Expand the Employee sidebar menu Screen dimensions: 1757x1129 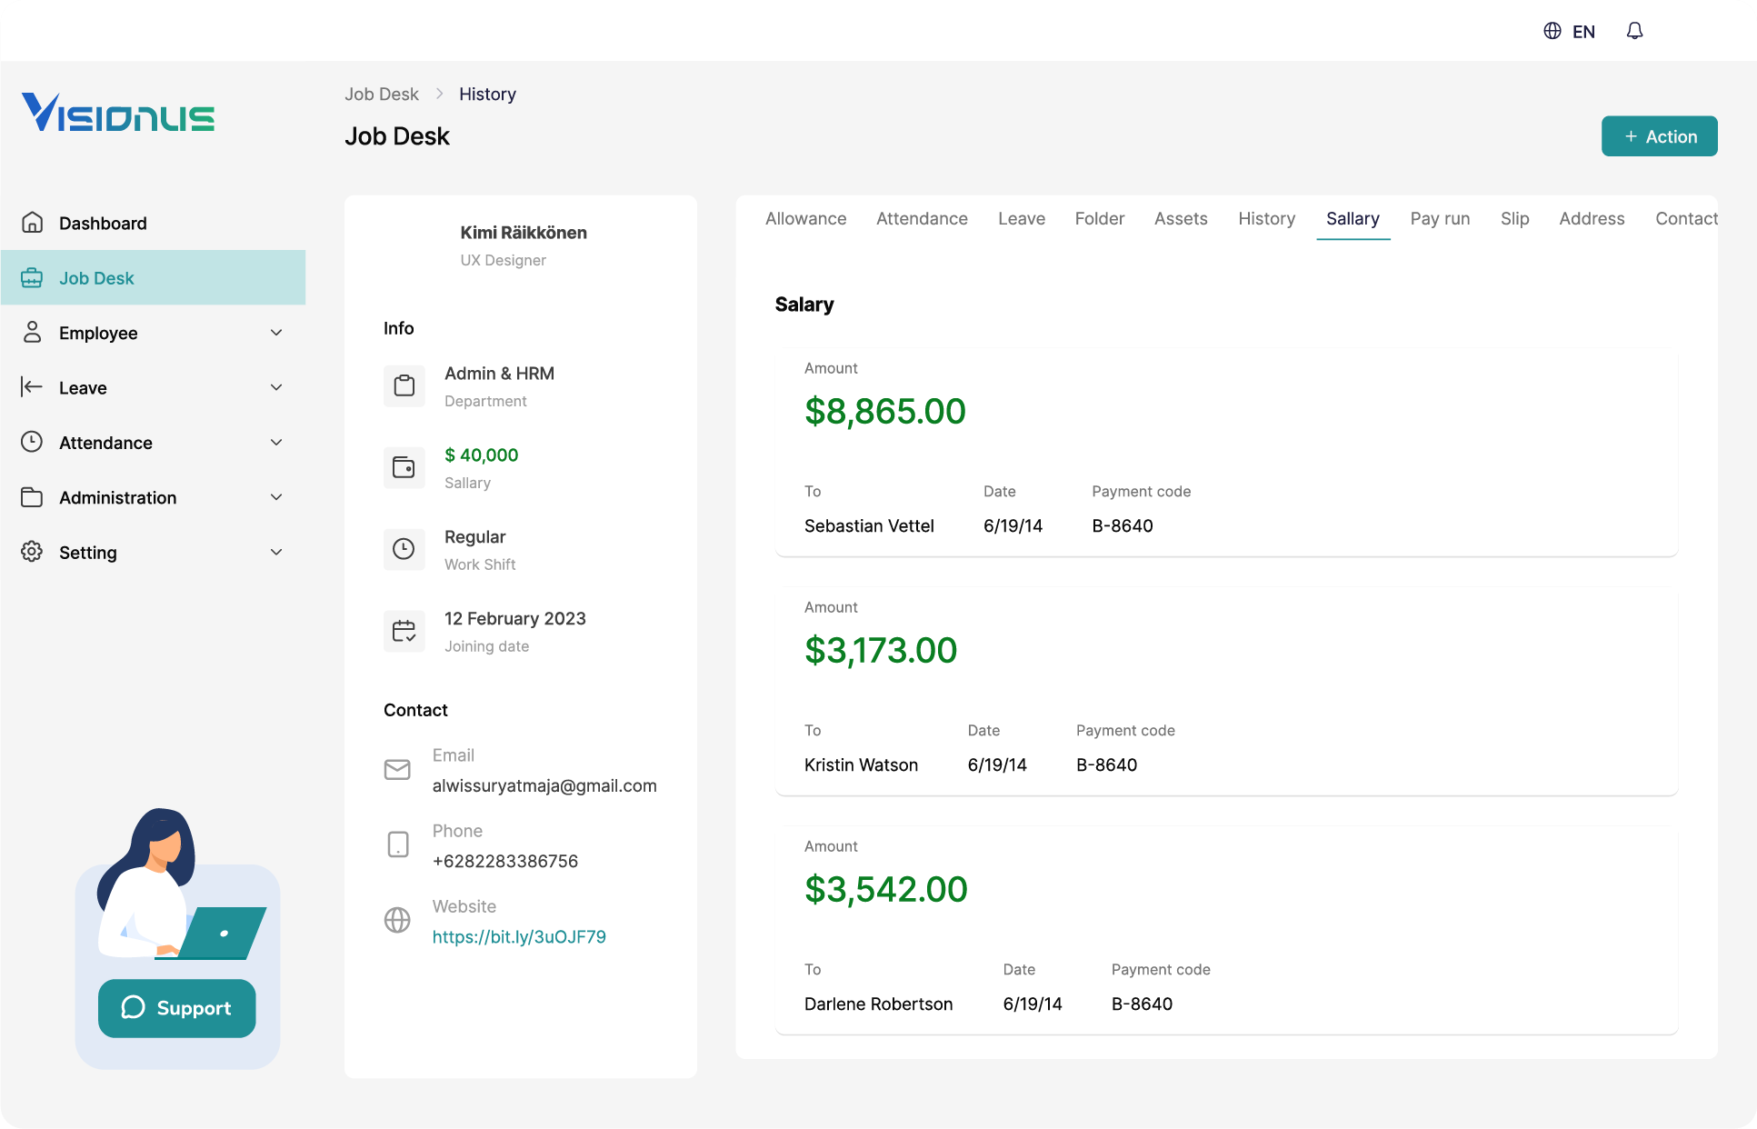[x=276, y=333]
